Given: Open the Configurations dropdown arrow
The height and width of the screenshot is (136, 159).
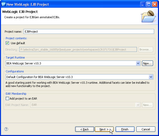Looking at the screenshot, I should [151, 77].
